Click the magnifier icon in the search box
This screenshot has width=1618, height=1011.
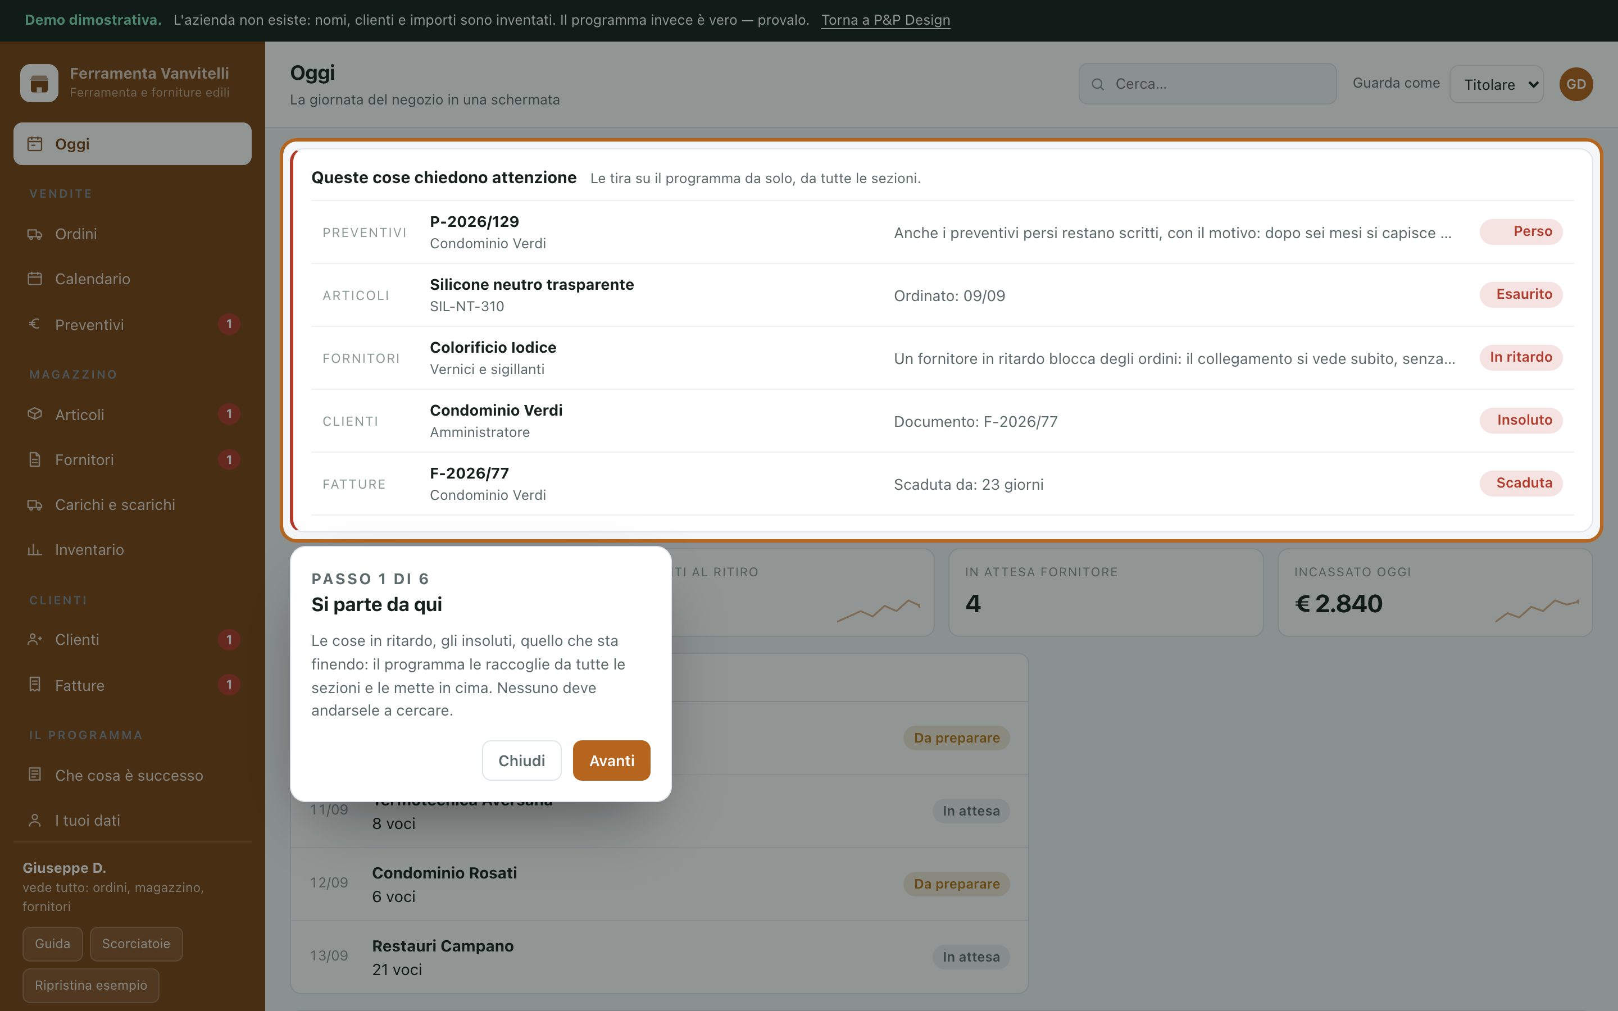tap(1098, 84)
